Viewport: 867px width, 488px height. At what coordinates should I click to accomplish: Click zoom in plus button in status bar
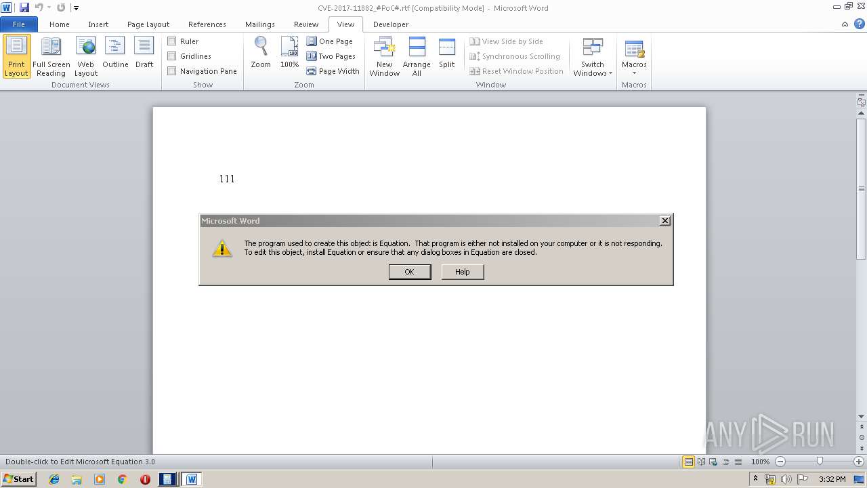859,462
